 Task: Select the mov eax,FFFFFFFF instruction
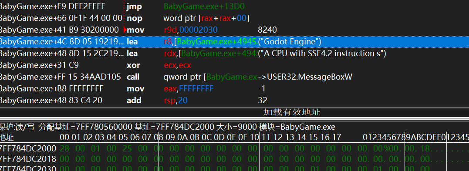tap(234, 88)
